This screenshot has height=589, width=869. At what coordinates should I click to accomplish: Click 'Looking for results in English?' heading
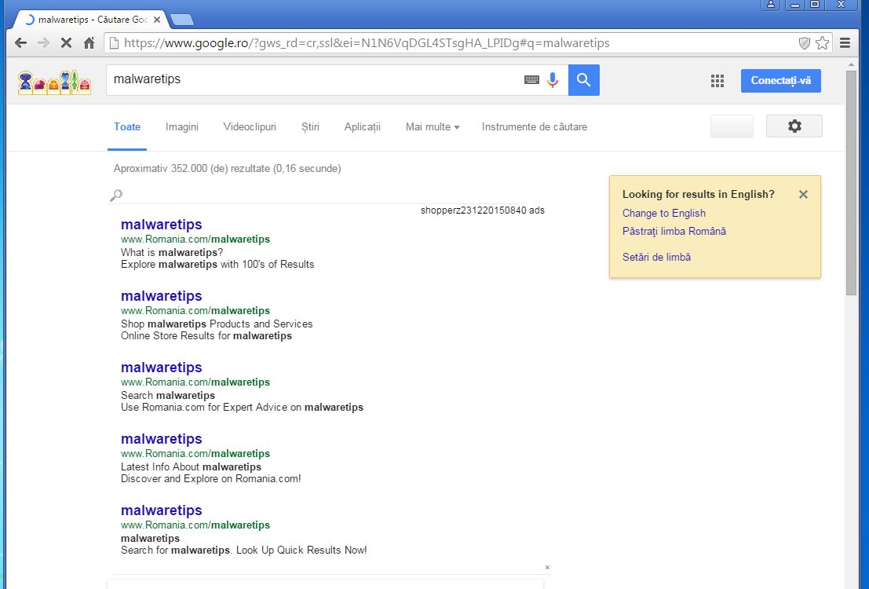click(x=699, y=194)
